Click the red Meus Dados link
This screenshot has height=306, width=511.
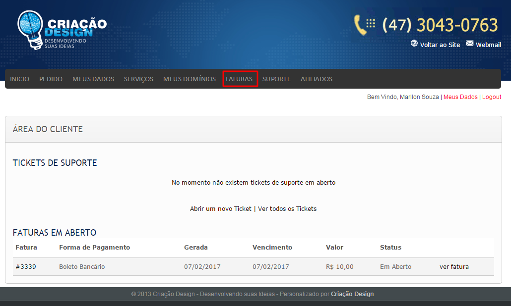(x=460, y=97)
